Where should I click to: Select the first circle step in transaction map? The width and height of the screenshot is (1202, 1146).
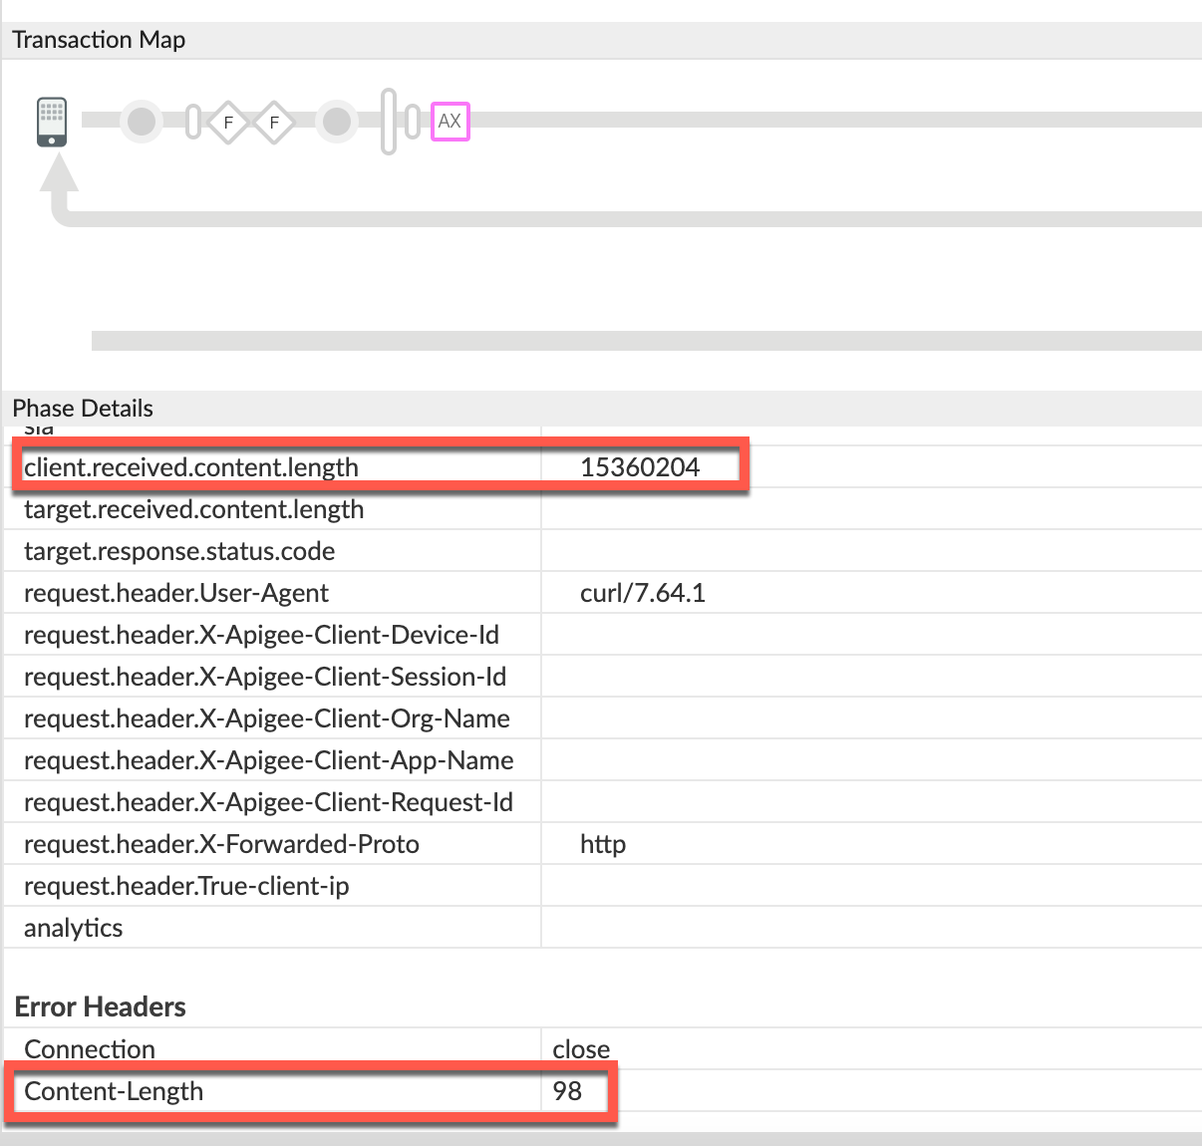[143, 122]
